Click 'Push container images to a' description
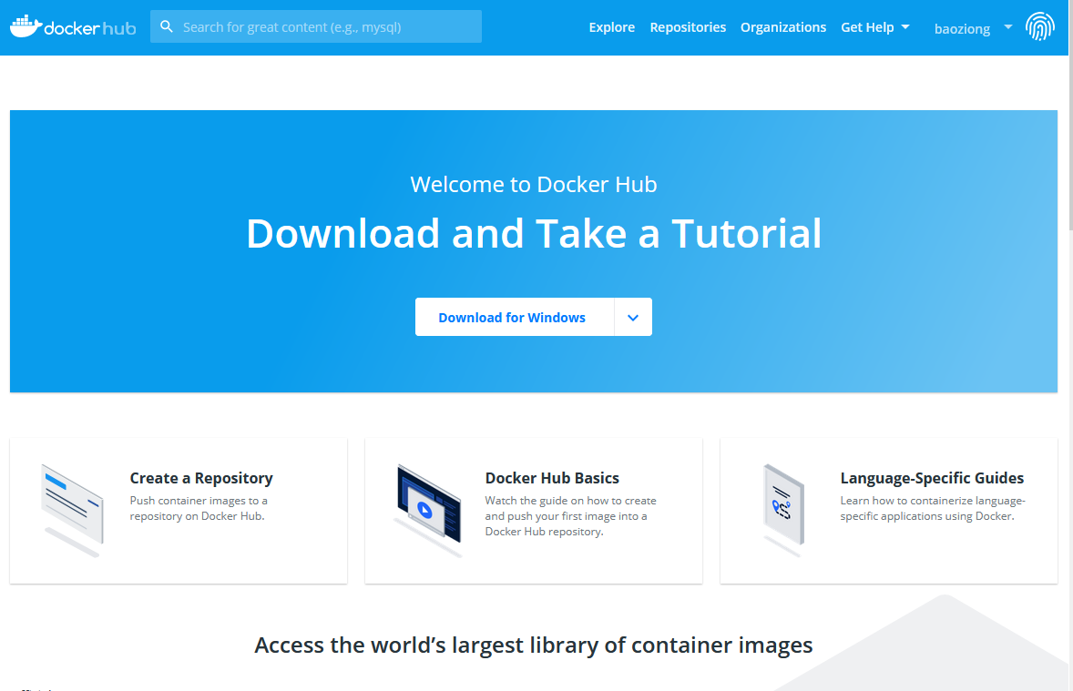 point(199,501)
